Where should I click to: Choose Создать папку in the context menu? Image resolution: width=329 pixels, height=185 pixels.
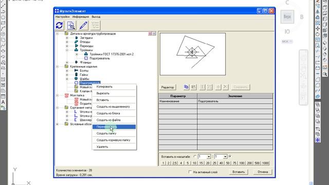[114, 134]
